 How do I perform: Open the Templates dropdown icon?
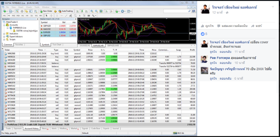[x=129, y=11]
